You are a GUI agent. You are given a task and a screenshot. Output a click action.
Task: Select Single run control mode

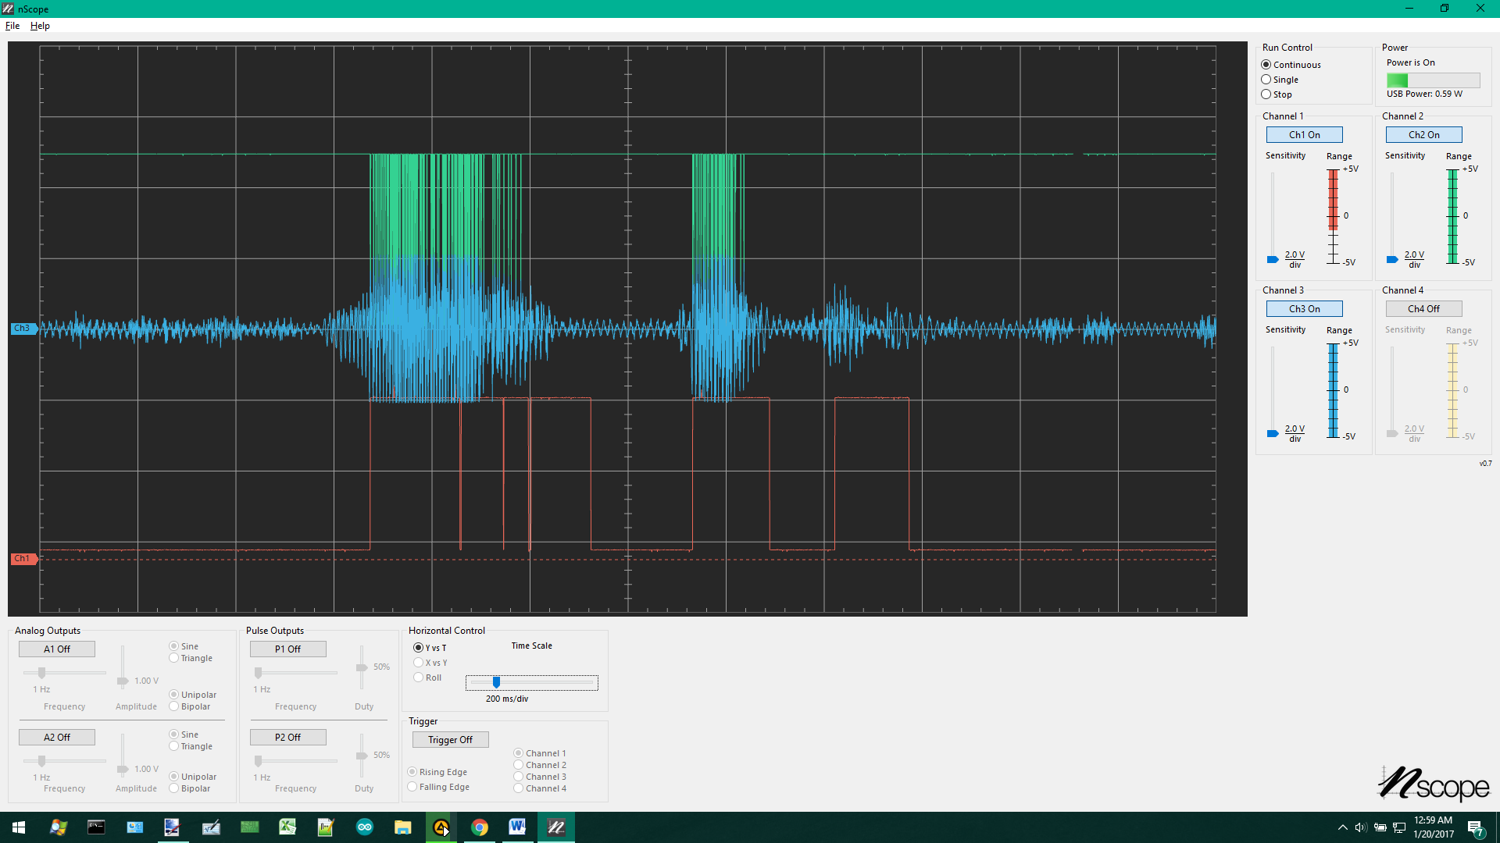1266,79
